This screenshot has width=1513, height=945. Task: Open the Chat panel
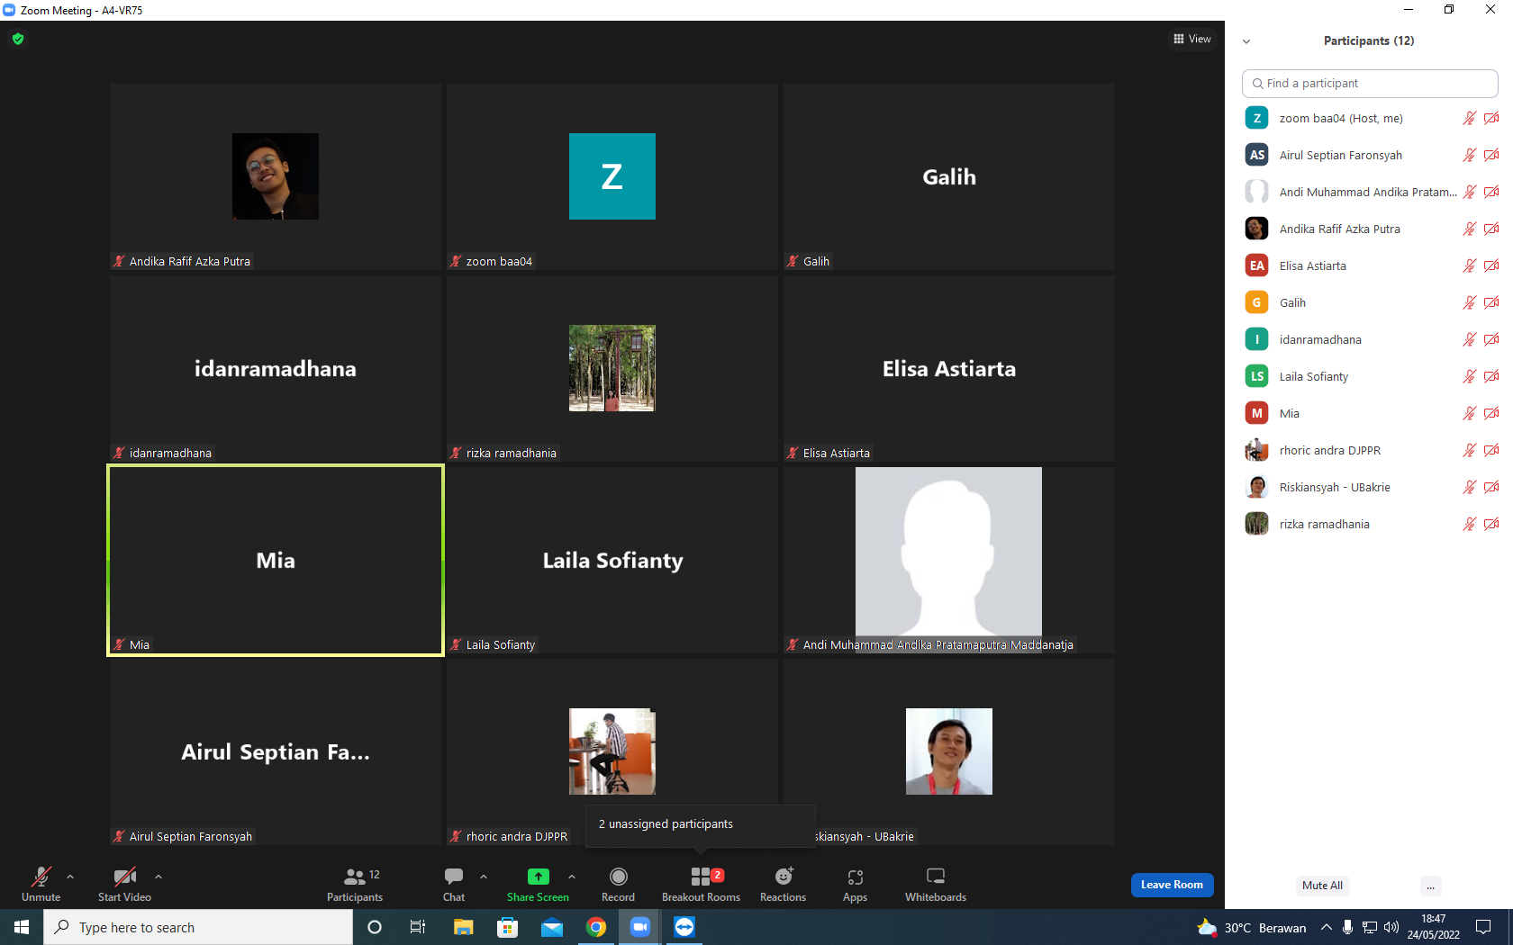(454, 884)
